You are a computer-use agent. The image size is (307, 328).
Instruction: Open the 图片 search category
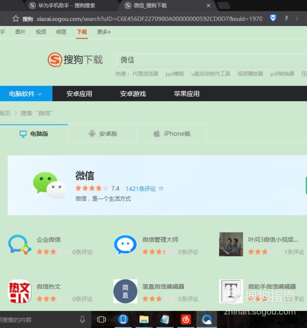tap(20, 32)
